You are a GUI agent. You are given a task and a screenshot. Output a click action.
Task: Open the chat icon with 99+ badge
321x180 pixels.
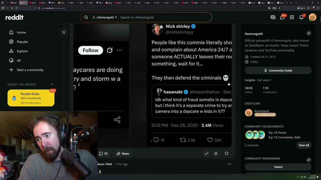click(283, 17)
